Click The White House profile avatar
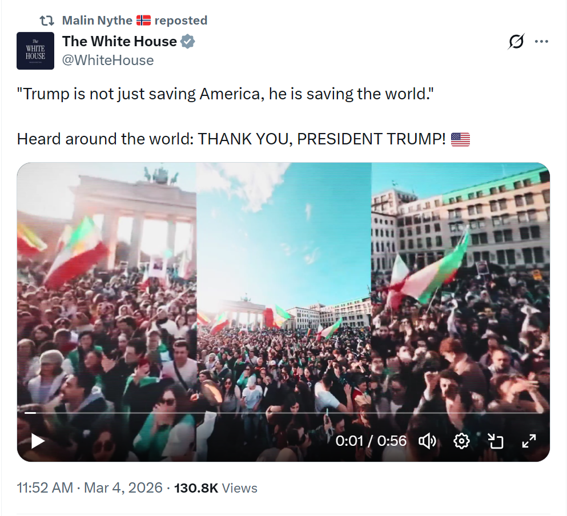This screenshot has width=567, height=516. point(35,51)
